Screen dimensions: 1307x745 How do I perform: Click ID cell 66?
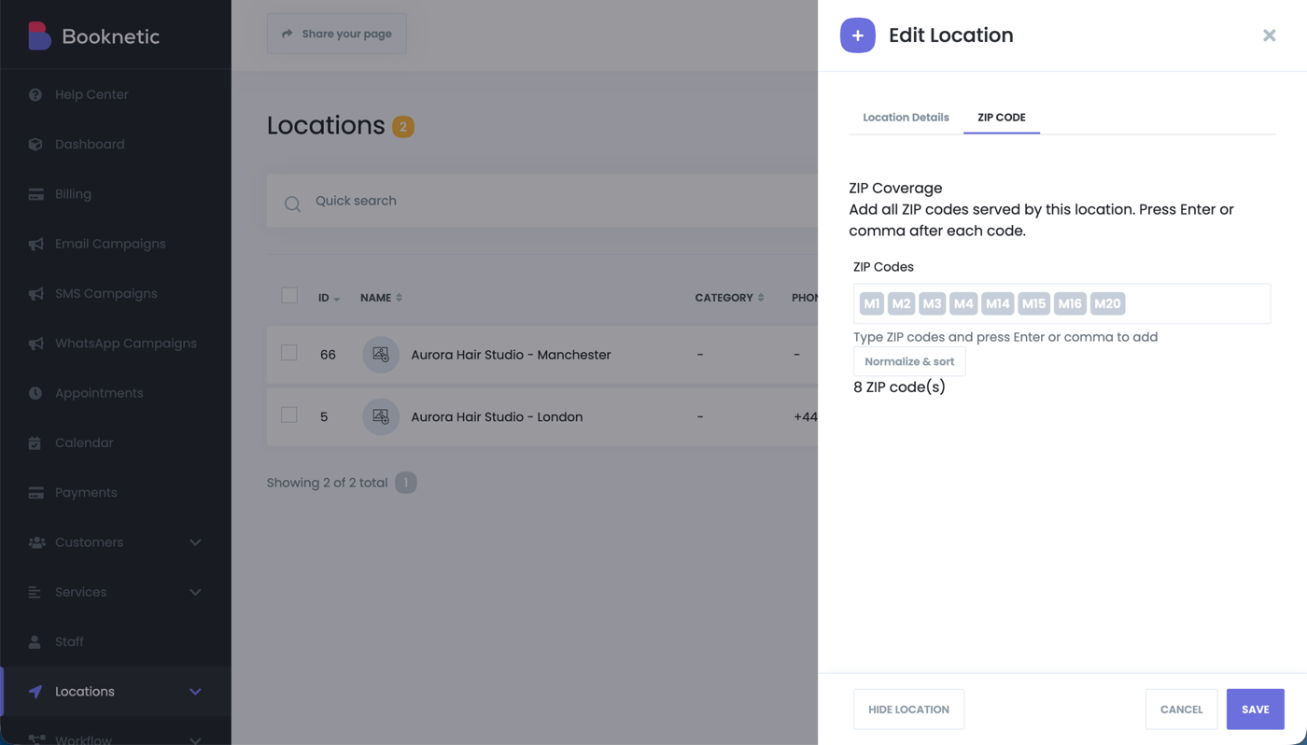328,355
